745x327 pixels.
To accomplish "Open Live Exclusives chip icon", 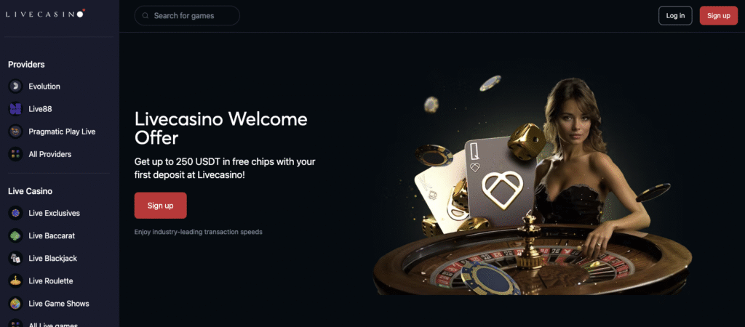I will [x=16, y=213].
